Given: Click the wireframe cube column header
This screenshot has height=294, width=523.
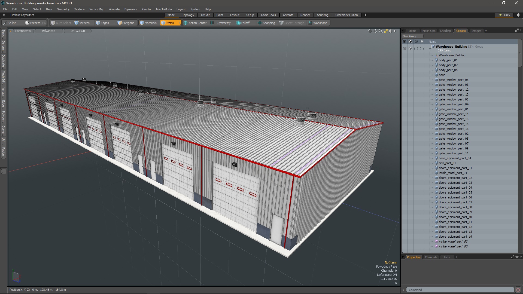Looking at the screenshot, I should tap(416, 42).
